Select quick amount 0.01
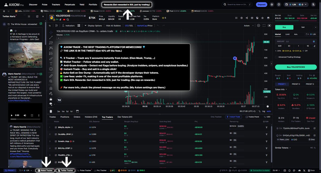This screenshot has height=173, width=321. point(280,46)
